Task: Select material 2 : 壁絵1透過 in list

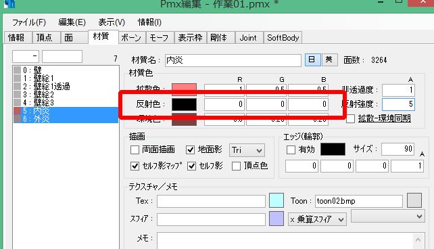Action: click(x=66, y=87)
